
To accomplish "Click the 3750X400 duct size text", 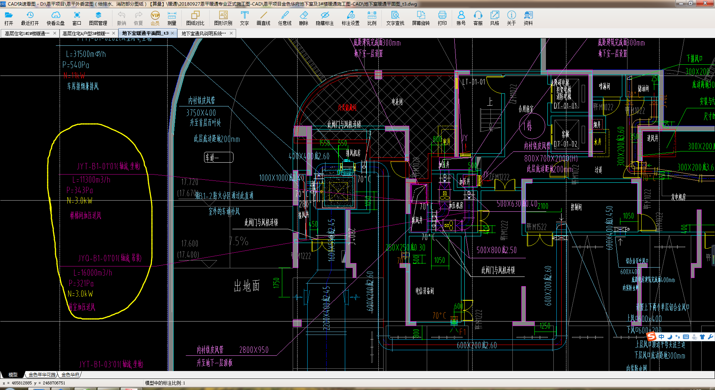I will click(x=201, y=113).
